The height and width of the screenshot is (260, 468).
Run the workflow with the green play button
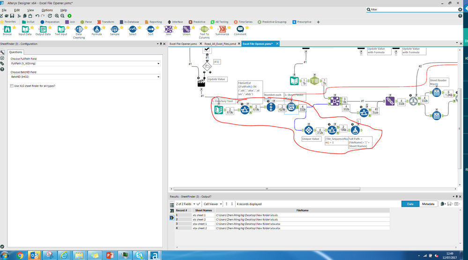(x=69, y=16)
